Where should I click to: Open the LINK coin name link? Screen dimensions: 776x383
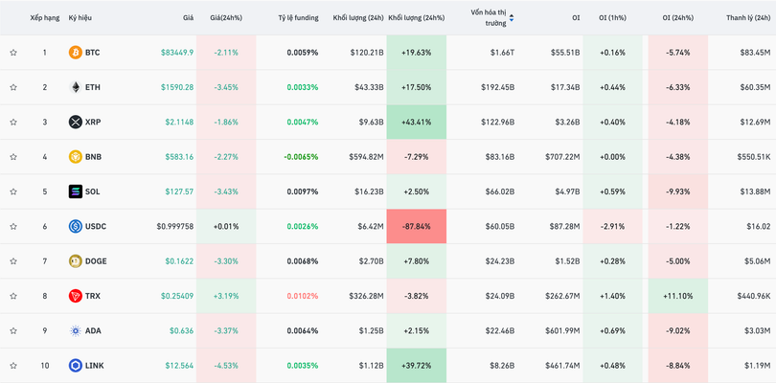[94, 366]
